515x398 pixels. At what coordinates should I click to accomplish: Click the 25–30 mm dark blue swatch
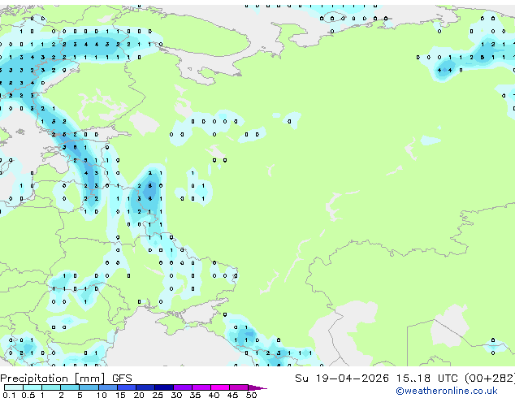click(x=163, y=387)
